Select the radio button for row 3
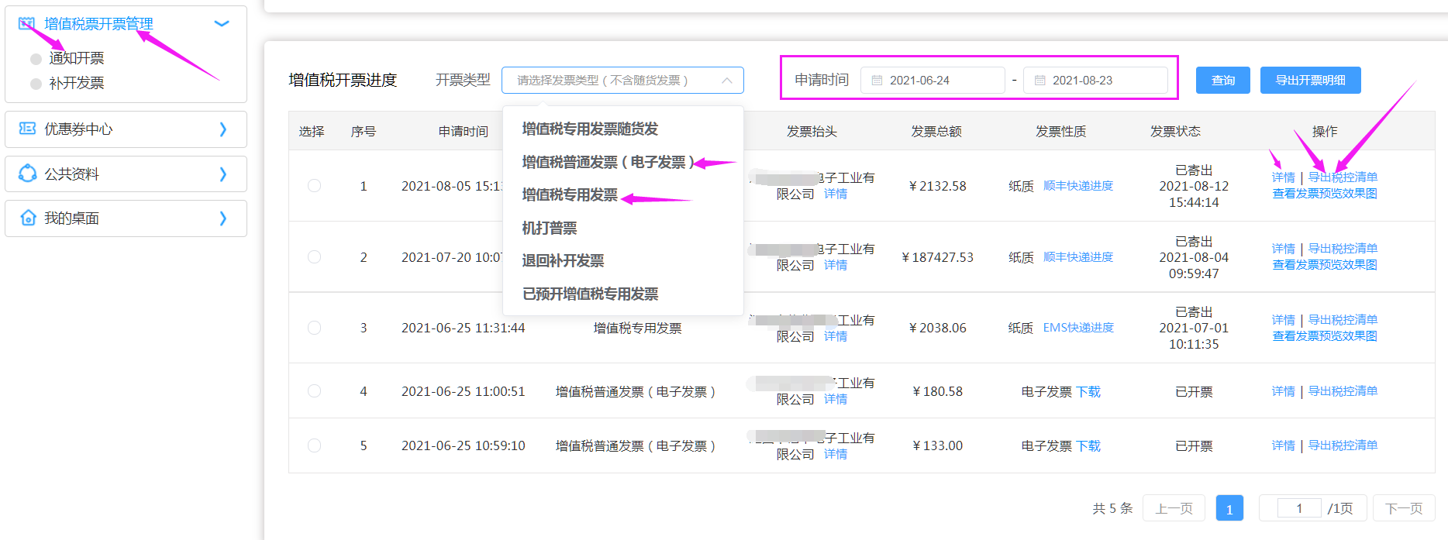The height and width of the screenshot is (540, 1448). coord(314,328)
